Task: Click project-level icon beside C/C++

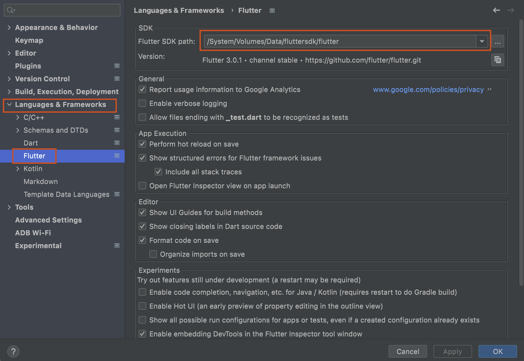Action: coord(117,117)
